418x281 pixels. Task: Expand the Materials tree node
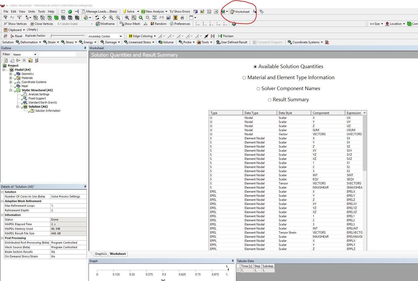point(11,78)
